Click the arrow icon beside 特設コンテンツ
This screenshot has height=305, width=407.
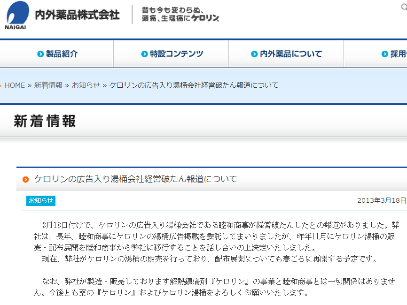point(144,54)
